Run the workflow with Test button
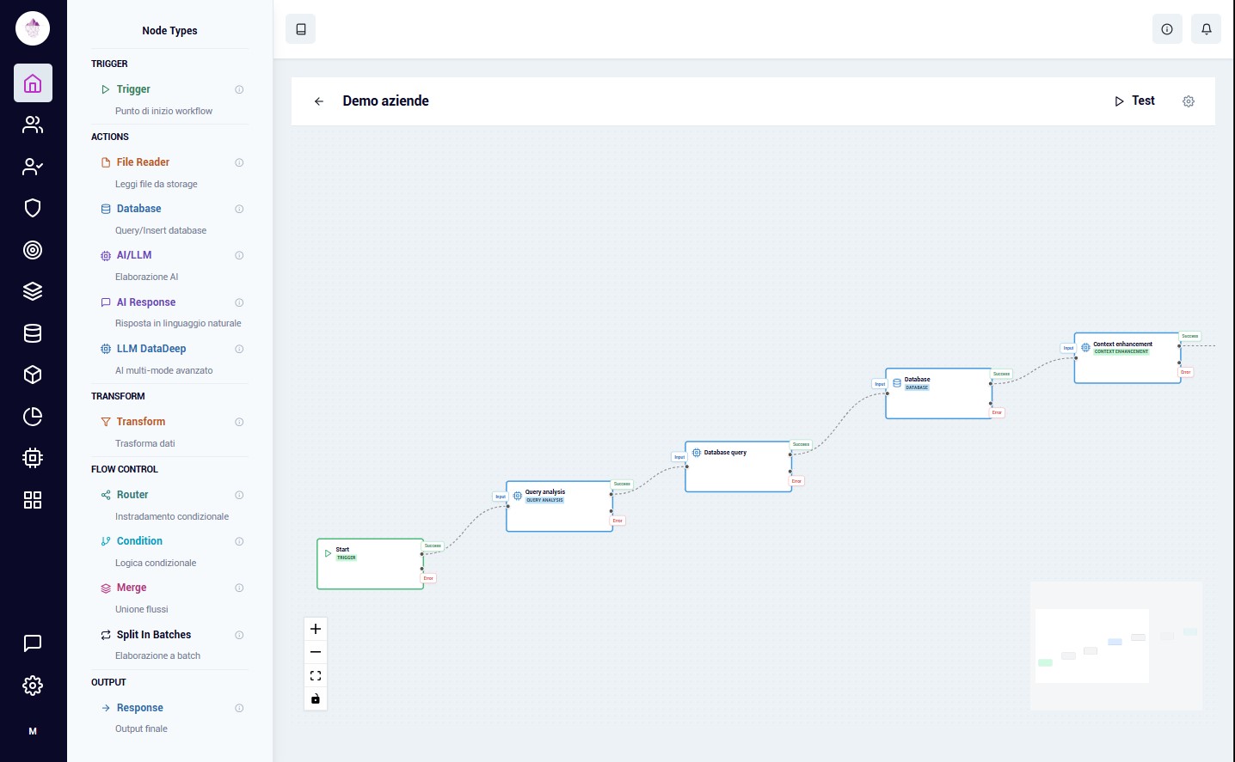 [1134, 101]
